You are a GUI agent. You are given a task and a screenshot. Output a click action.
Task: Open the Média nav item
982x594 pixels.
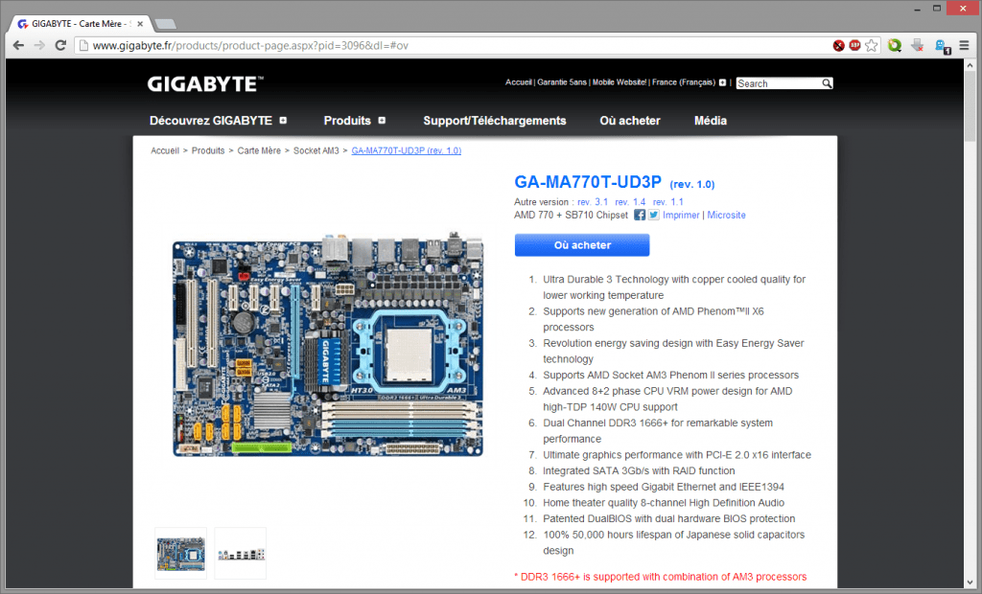click(x=711, y=121)
